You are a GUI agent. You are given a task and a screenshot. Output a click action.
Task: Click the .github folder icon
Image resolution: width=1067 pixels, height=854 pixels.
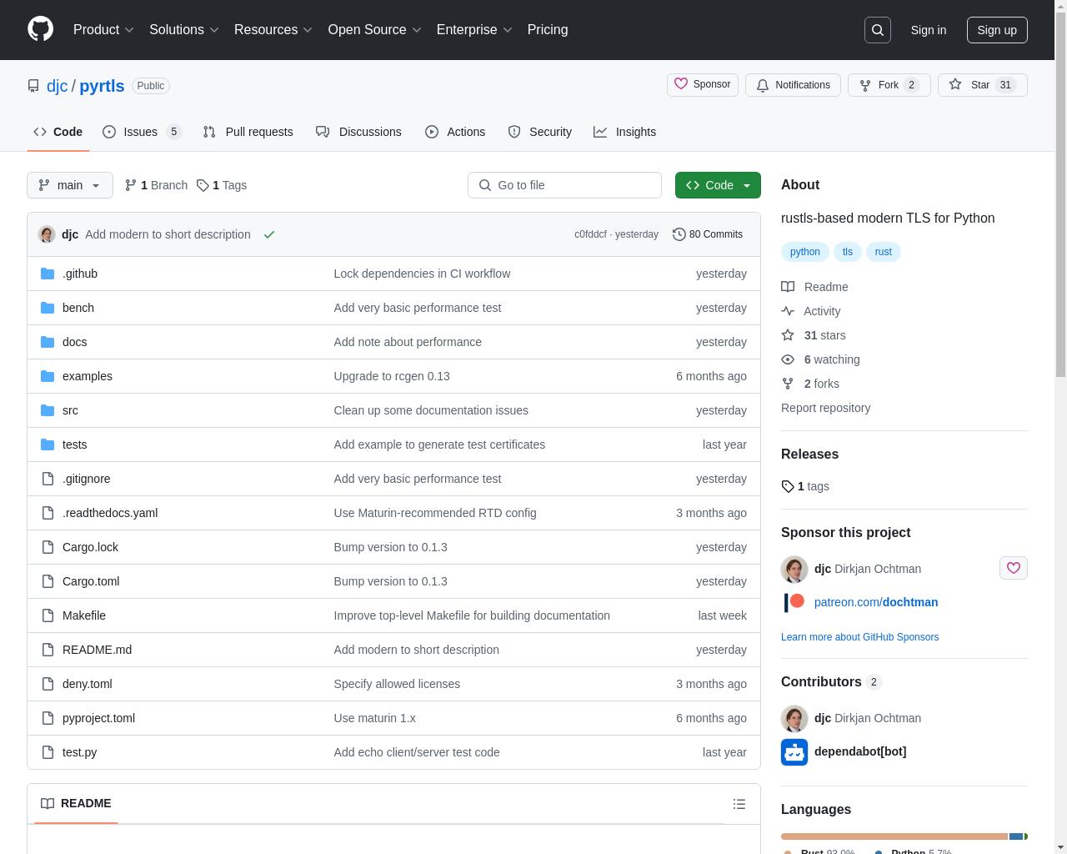pos(48,274)
